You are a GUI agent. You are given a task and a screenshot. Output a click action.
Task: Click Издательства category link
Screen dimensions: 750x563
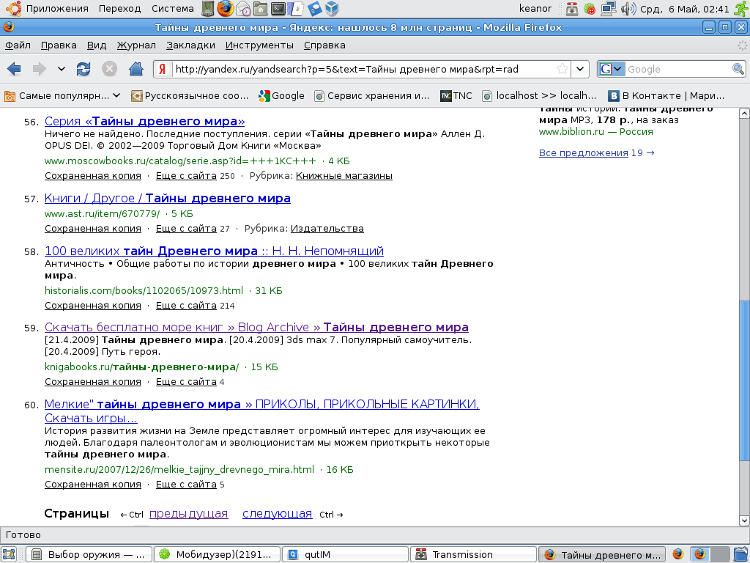tap(327, 229)
